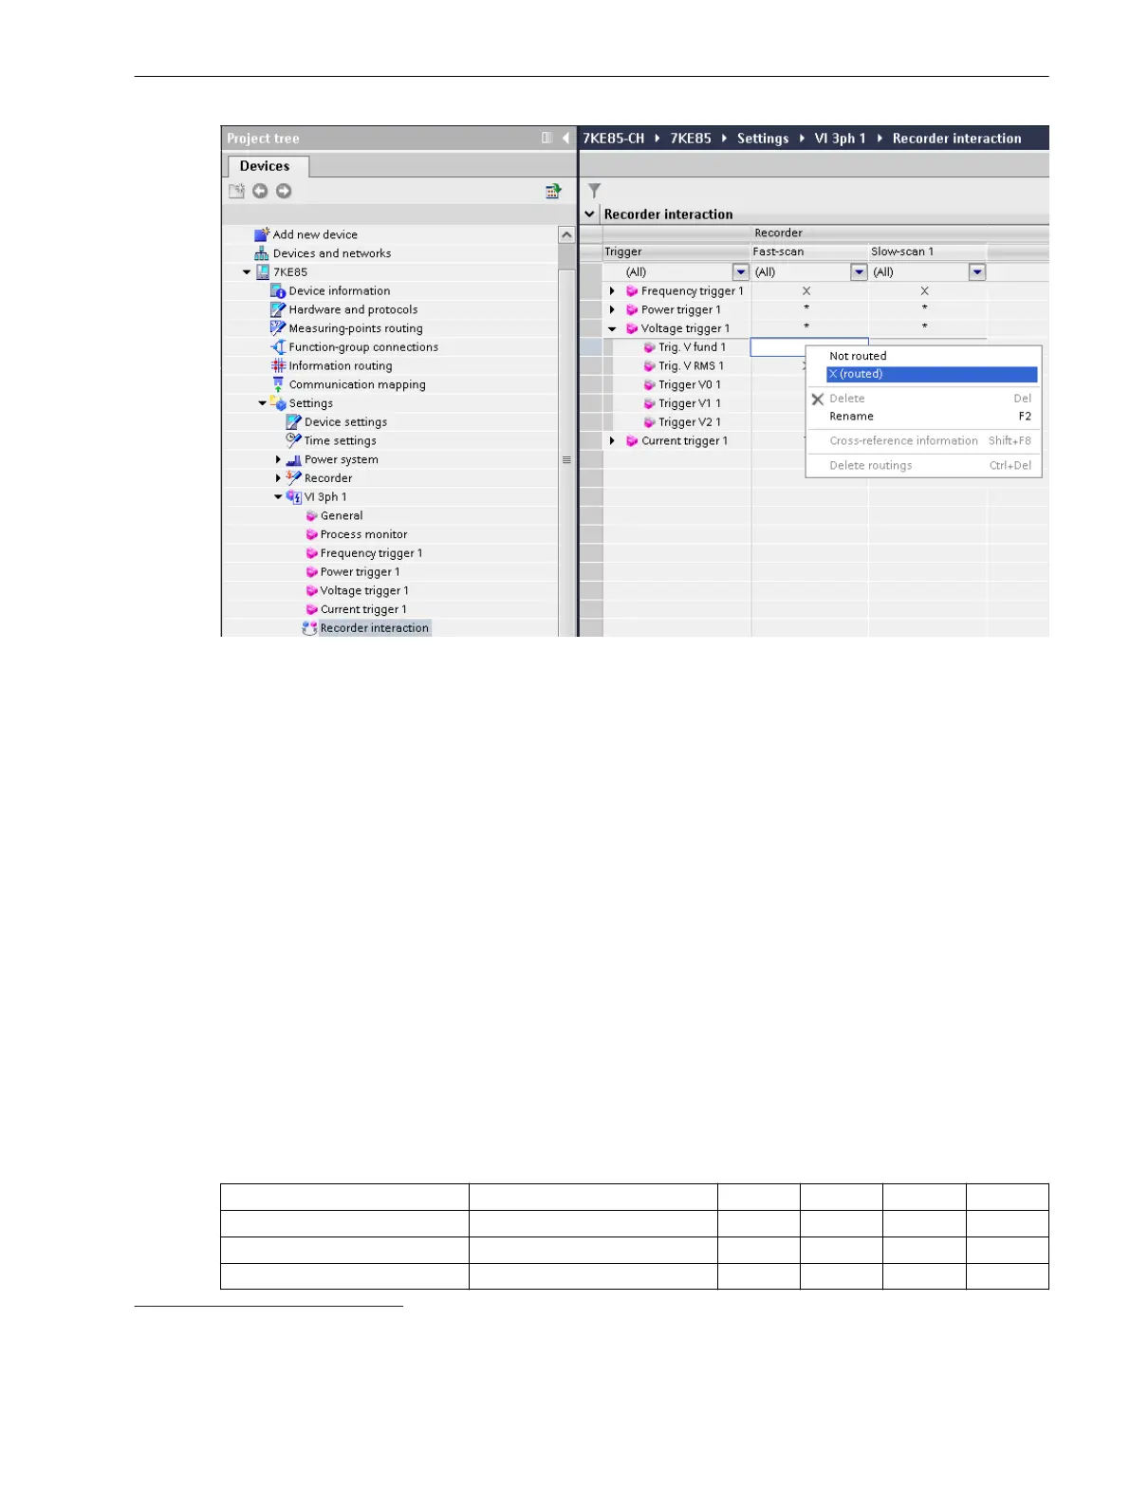1130x1506 pixels.
Task: Collapse the Settings tree node
Action: (263, 403)
